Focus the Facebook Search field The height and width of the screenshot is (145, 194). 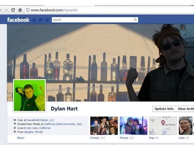point(92,20)
